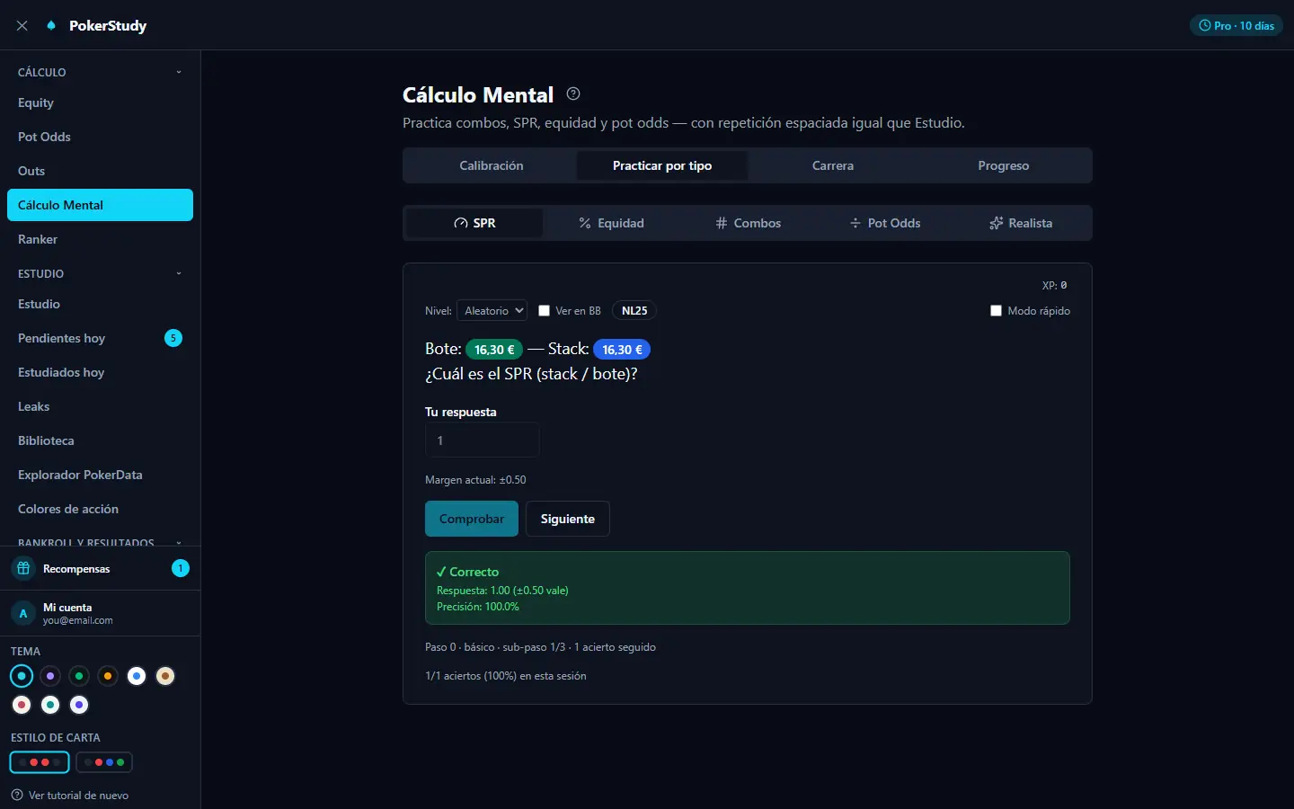Screen dimensions: 1294x809
Task: Choose the green dark theme swatch
Action: 79,676
